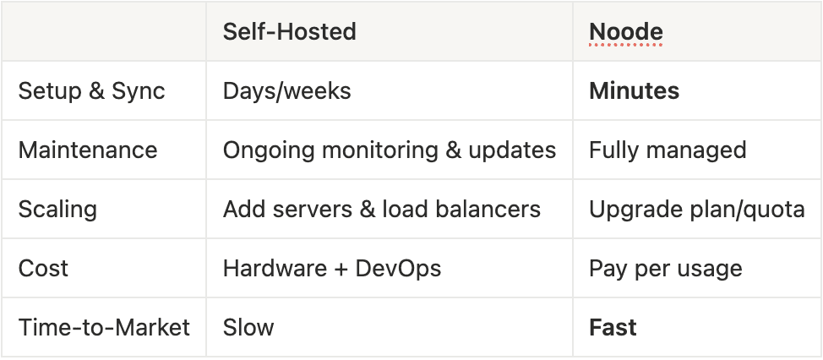Click the 'Maintenance' row label
Image resolution: width=823 pixels, height=360 pixels.
click(x=88, y=150)
